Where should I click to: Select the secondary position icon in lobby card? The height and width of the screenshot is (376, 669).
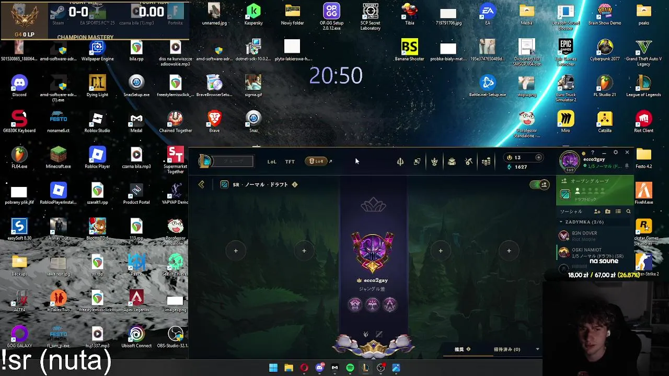pyautogui.click(x=379, y=334)
